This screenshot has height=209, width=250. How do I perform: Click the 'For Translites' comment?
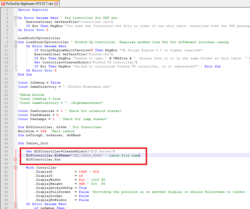(x=87, y=127)
